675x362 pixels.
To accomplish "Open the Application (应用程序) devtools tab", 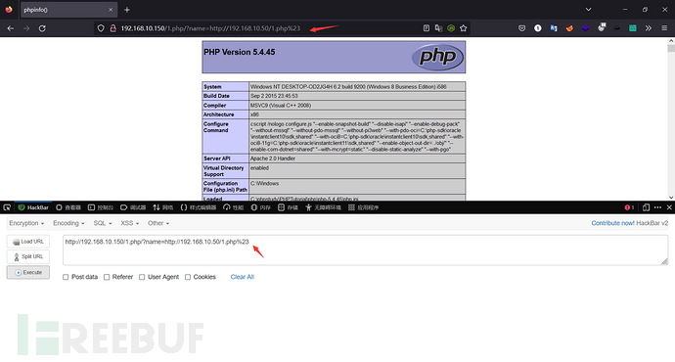I will [x=364, y=207].
